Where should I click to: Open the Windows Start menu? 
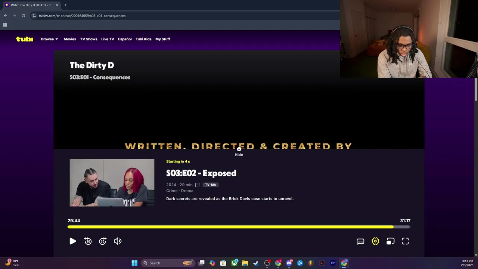point(134,263)
